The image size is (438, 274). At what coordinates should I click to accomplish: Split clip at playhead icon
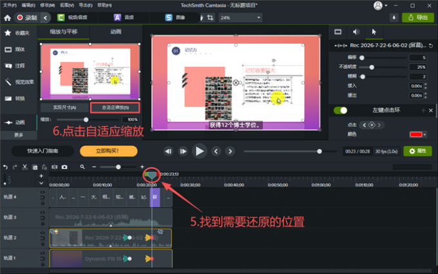coord(55,167)
